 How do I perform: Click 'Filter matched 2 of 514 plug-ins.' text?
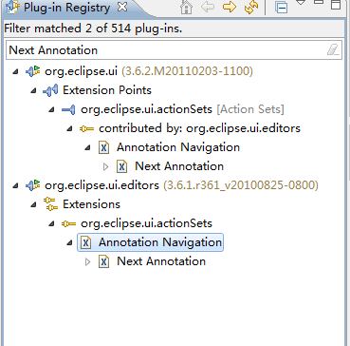[93, 29]
